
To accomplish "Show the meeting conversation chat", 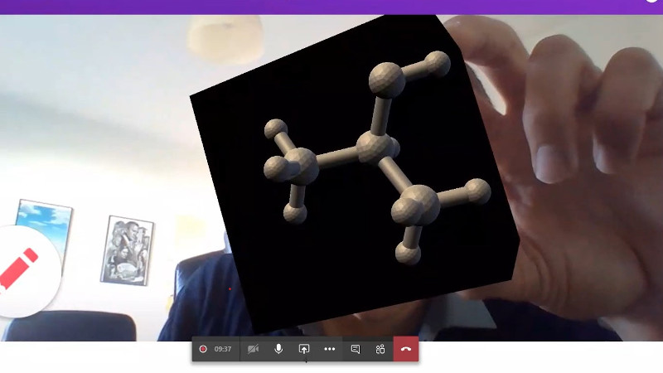I will tap(356, 349).
